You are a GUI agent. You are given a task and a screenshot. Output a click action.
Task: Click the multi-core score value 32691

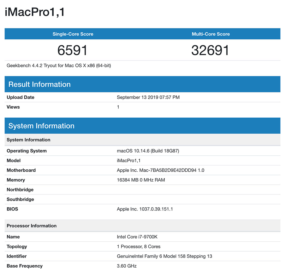coord(211,50)
